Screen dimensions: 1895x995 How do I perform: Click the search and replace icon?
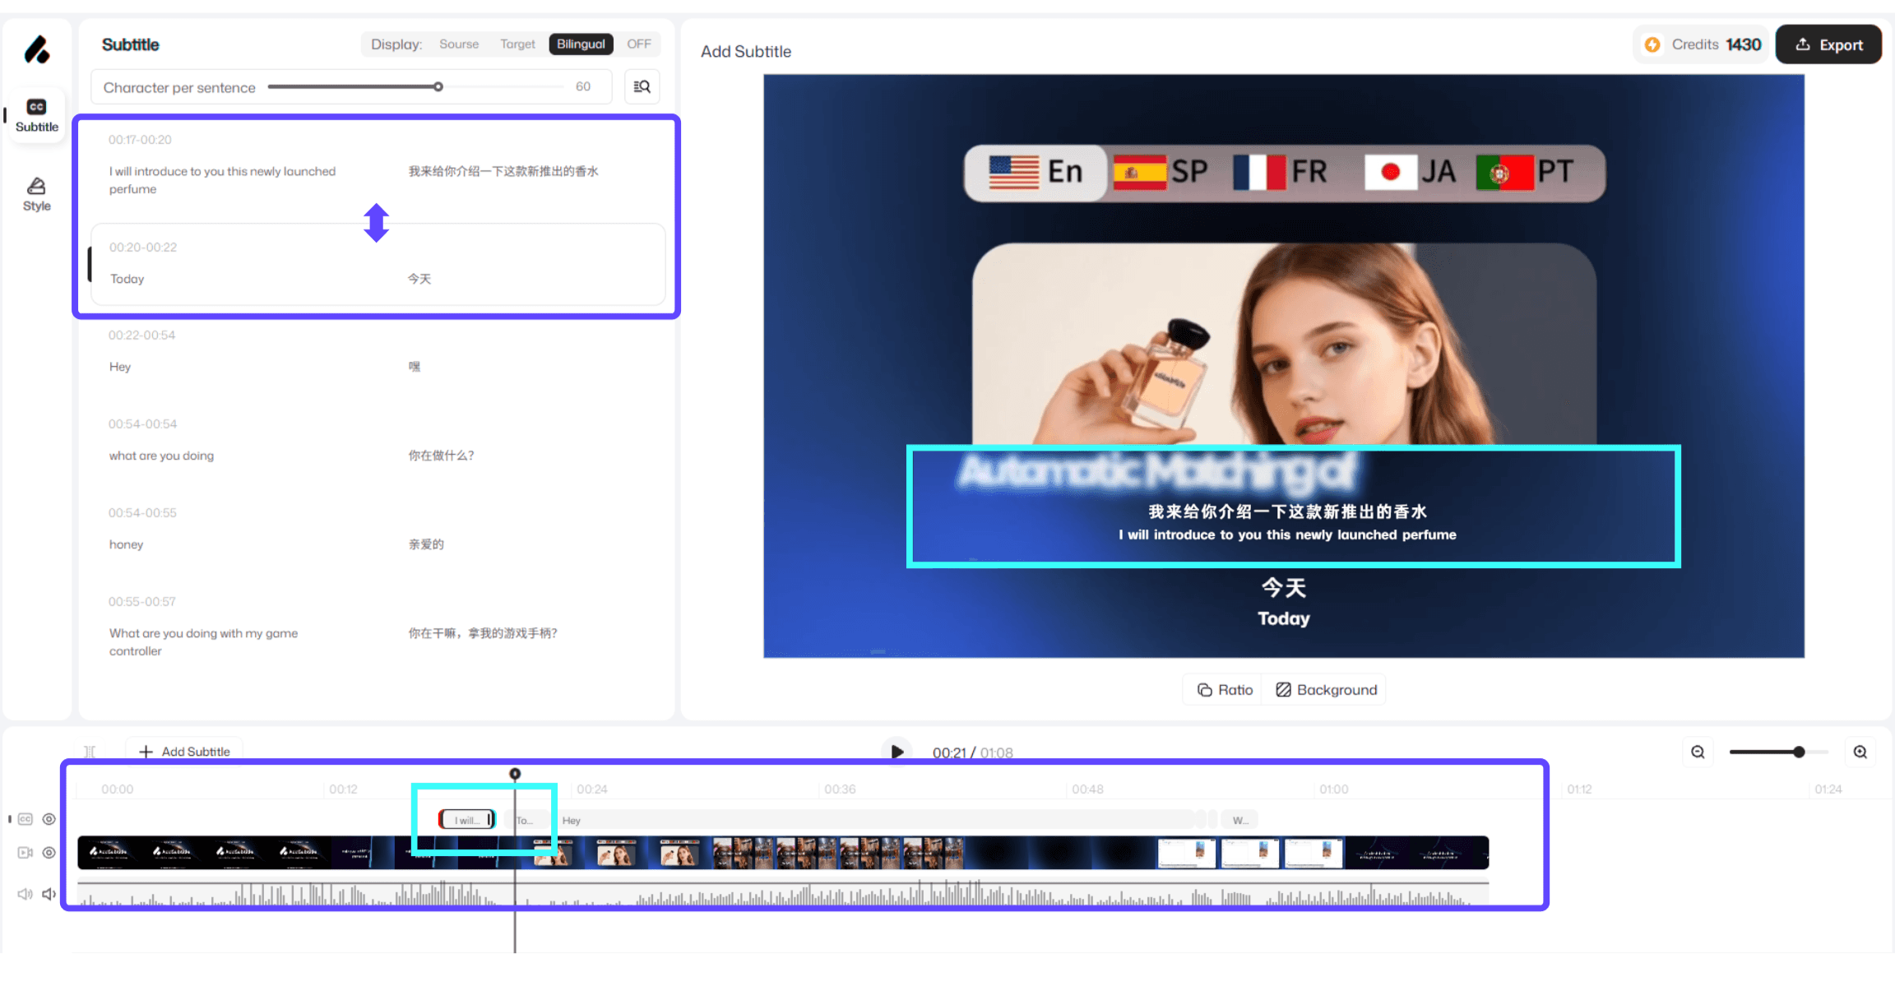[642, 86]
